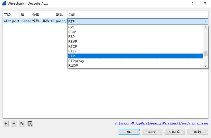Select the 整数, 基数 10 type cell
Image resolution: width=211 pixels, height=138 pixels.
pos(43,21)
